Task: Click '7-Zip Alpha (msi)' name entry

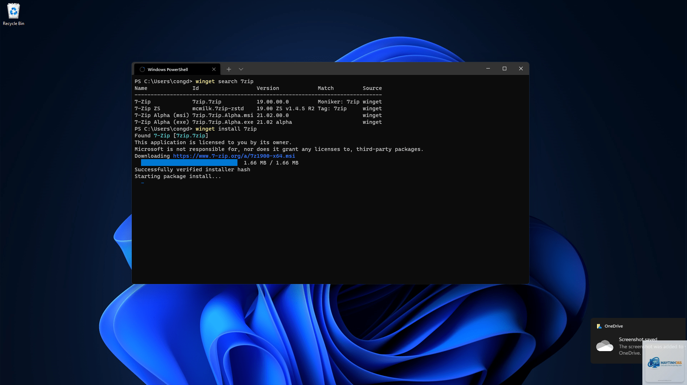Action: point(162,115)
